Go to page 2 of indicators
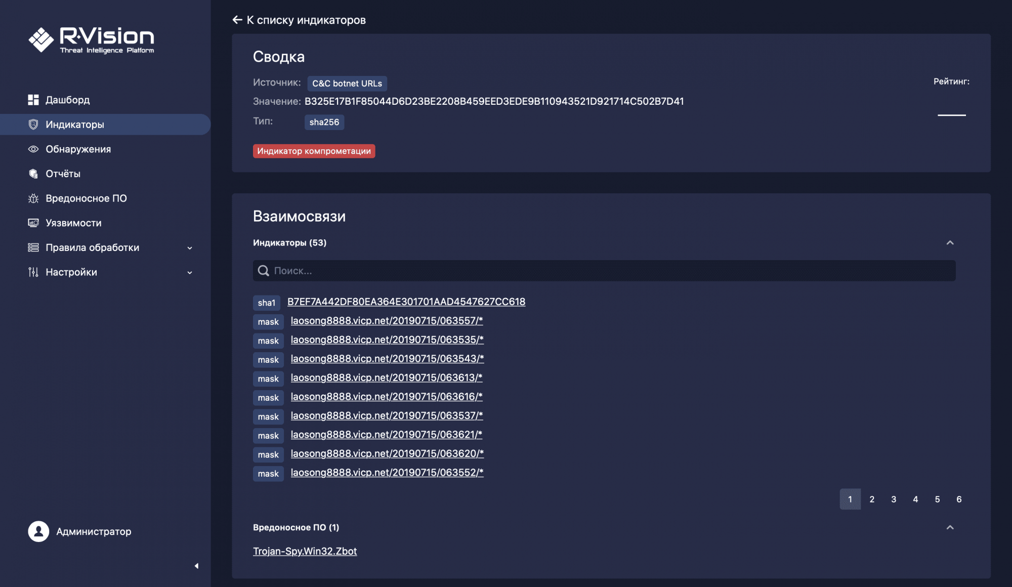Viewport: 1012px width, 587px height. [872, 499]
